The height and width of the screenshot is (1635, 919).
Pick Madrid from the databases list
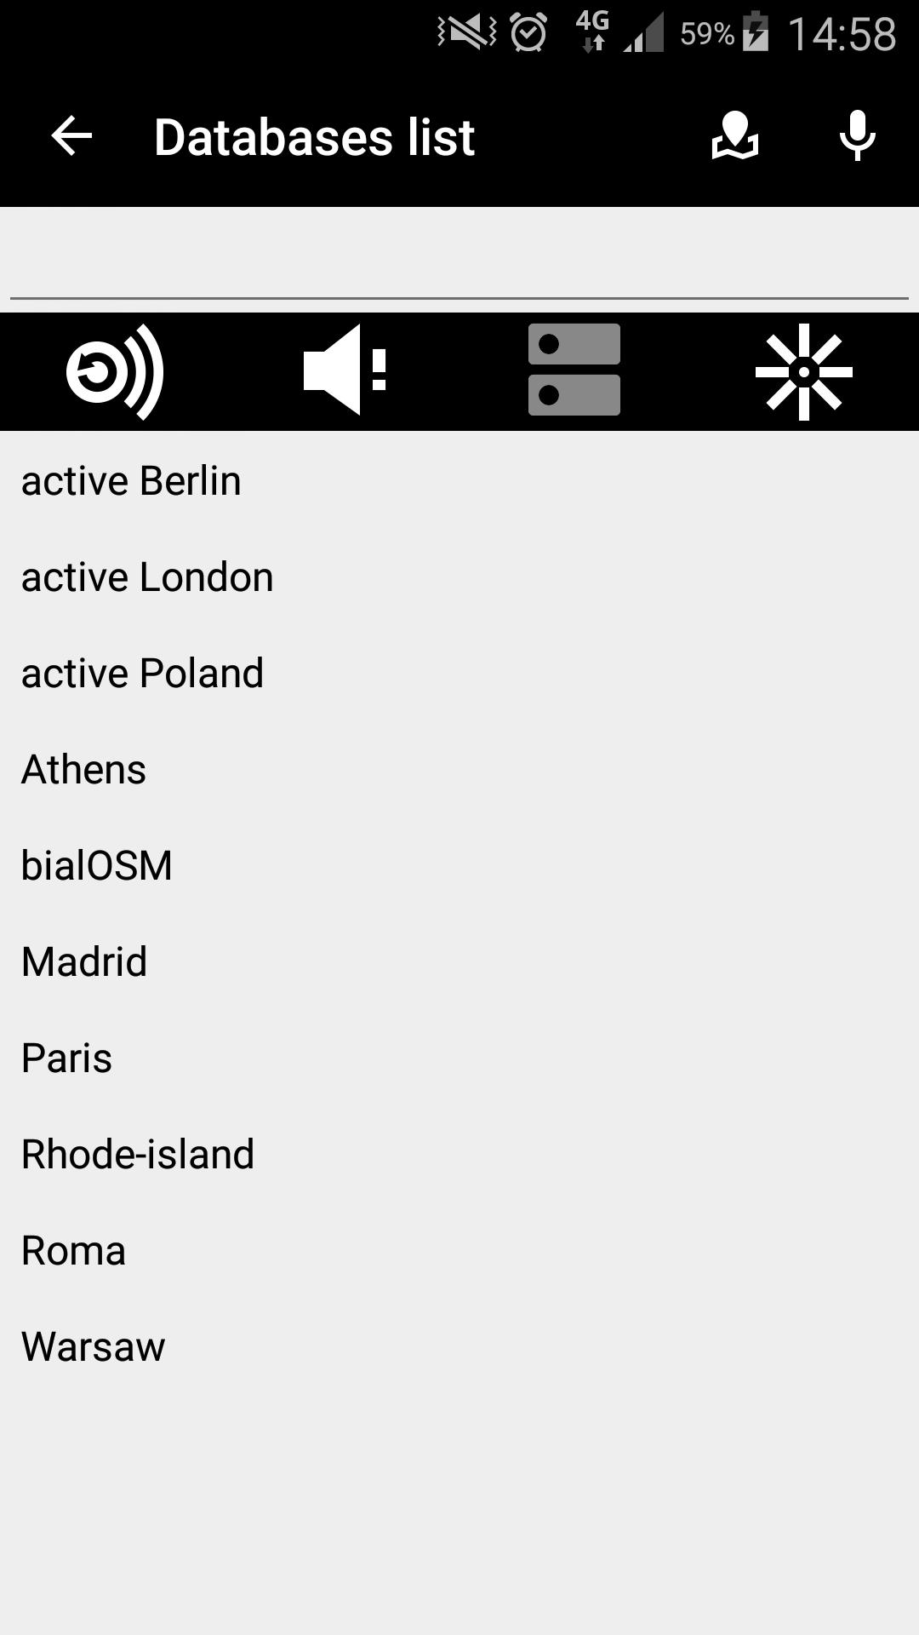pos(84,962)
